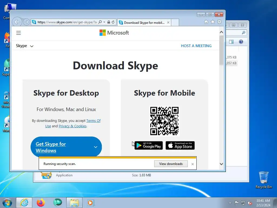The image size is (277, 208).
Task: Click the Skype mobile QR code
Action: click(164, 121)
